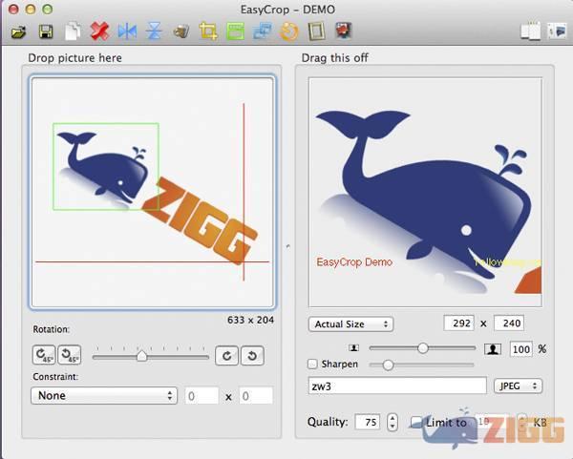
Task: Open a picture with the folder icon
Action: click(18, 32)
